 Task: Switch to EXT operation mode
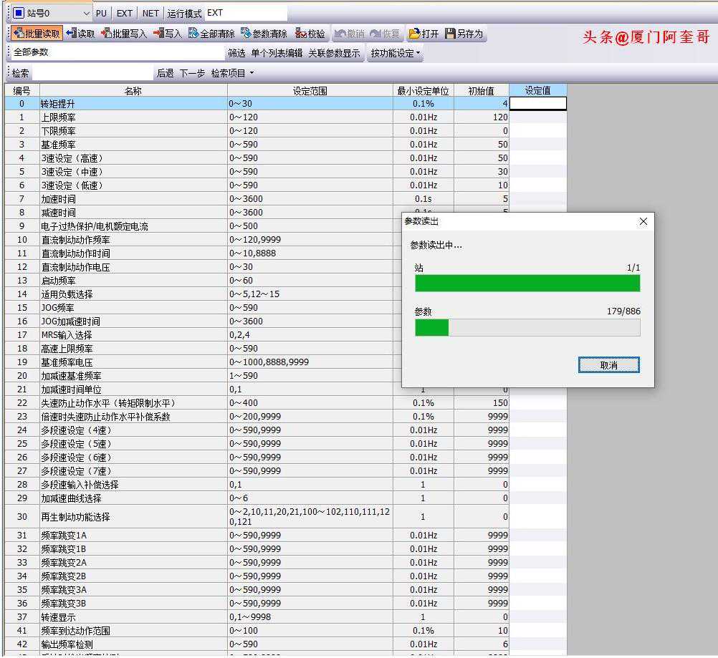[125, 13]
